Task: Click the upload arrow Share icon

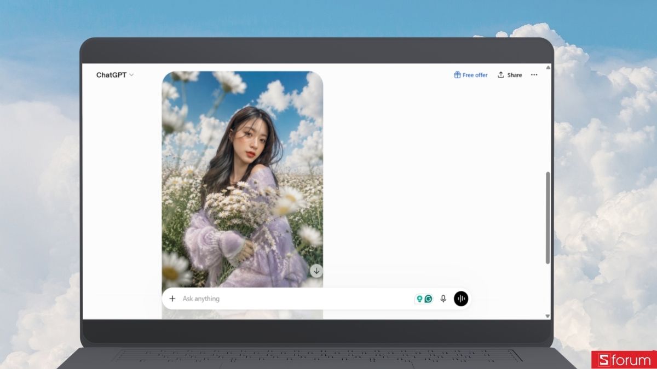Action: tap(500, 75)
